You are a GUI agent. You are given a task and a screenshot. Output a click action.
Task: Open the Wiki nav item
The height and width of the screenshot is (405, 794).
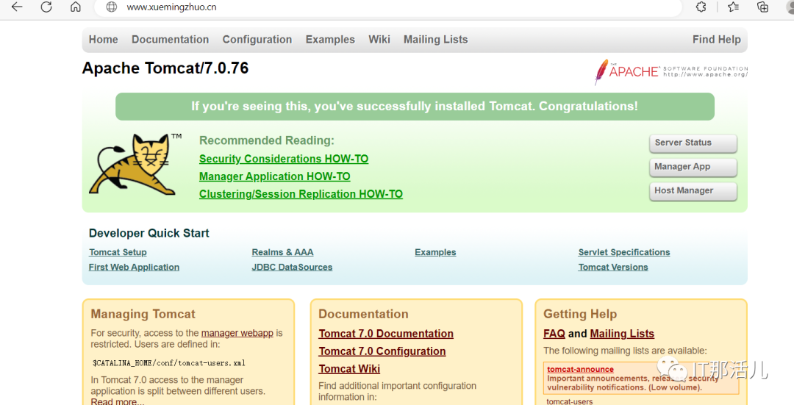tap(379, 40)
